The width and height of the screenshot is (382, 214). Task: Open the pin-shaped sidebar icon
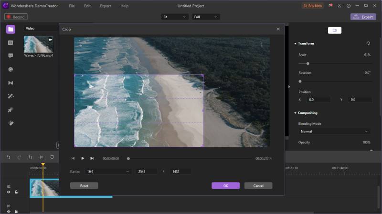(x=10, y=110)
